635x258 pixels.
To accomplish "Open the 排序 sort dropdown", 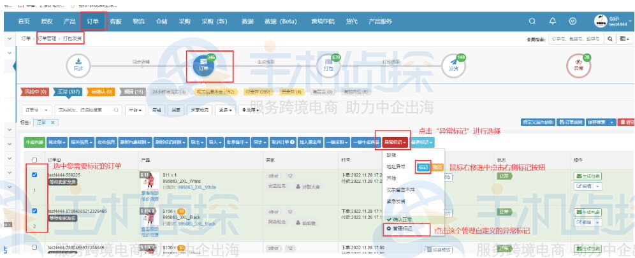I will tap(251, 110).
